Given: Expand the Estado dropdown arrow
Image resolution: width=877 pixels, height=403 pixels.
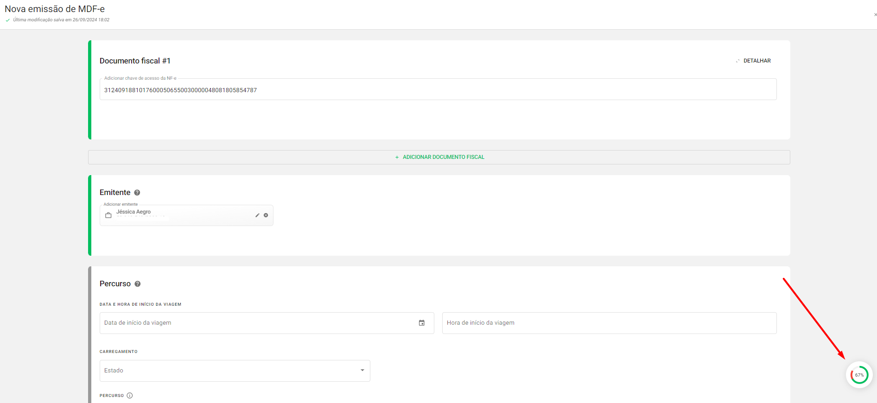Looking at the screenshot, I should [x=362, y=371].
